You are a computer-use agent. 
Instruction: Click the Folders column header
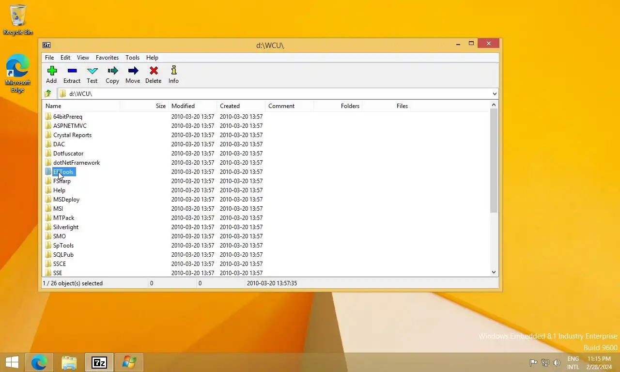pos(338,106)
